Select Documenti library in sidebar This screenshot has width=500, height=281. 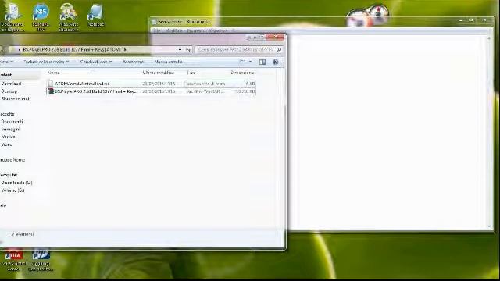(12, 122)
